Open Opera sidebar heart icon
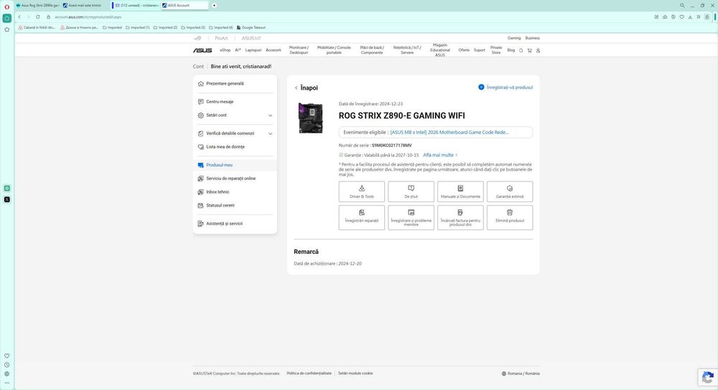The width and height of the screenshot is (718, 390). pyautogui.click(x=7, y=356)
